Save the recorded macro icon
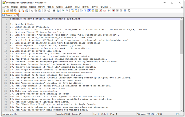The width and height of the screenshot is (185, 117). click(129, 10)
